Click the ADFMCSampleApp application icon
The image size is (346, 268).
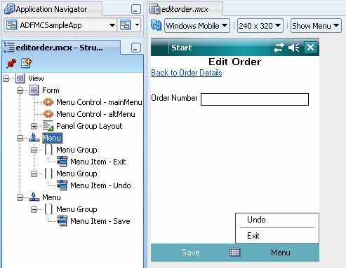pyautogui.click(x=11, y=25)
